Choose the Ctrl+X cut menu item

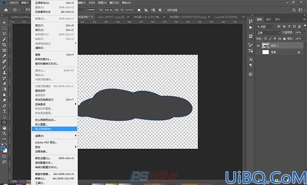pos(54,26)
